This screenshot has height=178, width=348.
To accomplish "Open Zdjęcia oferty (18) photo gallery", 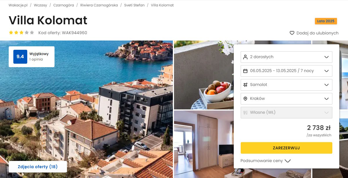I will click(x=38, y=167).
